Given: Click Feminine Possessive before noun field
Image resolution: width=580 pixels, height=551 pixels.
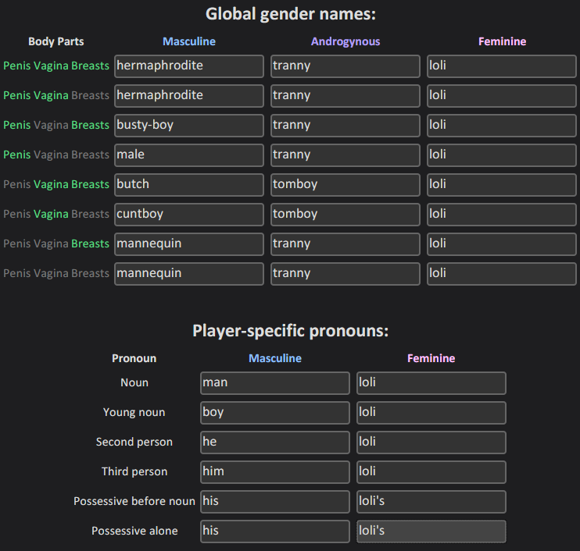Looking at the screenshot, I should (x=431, y=502).
